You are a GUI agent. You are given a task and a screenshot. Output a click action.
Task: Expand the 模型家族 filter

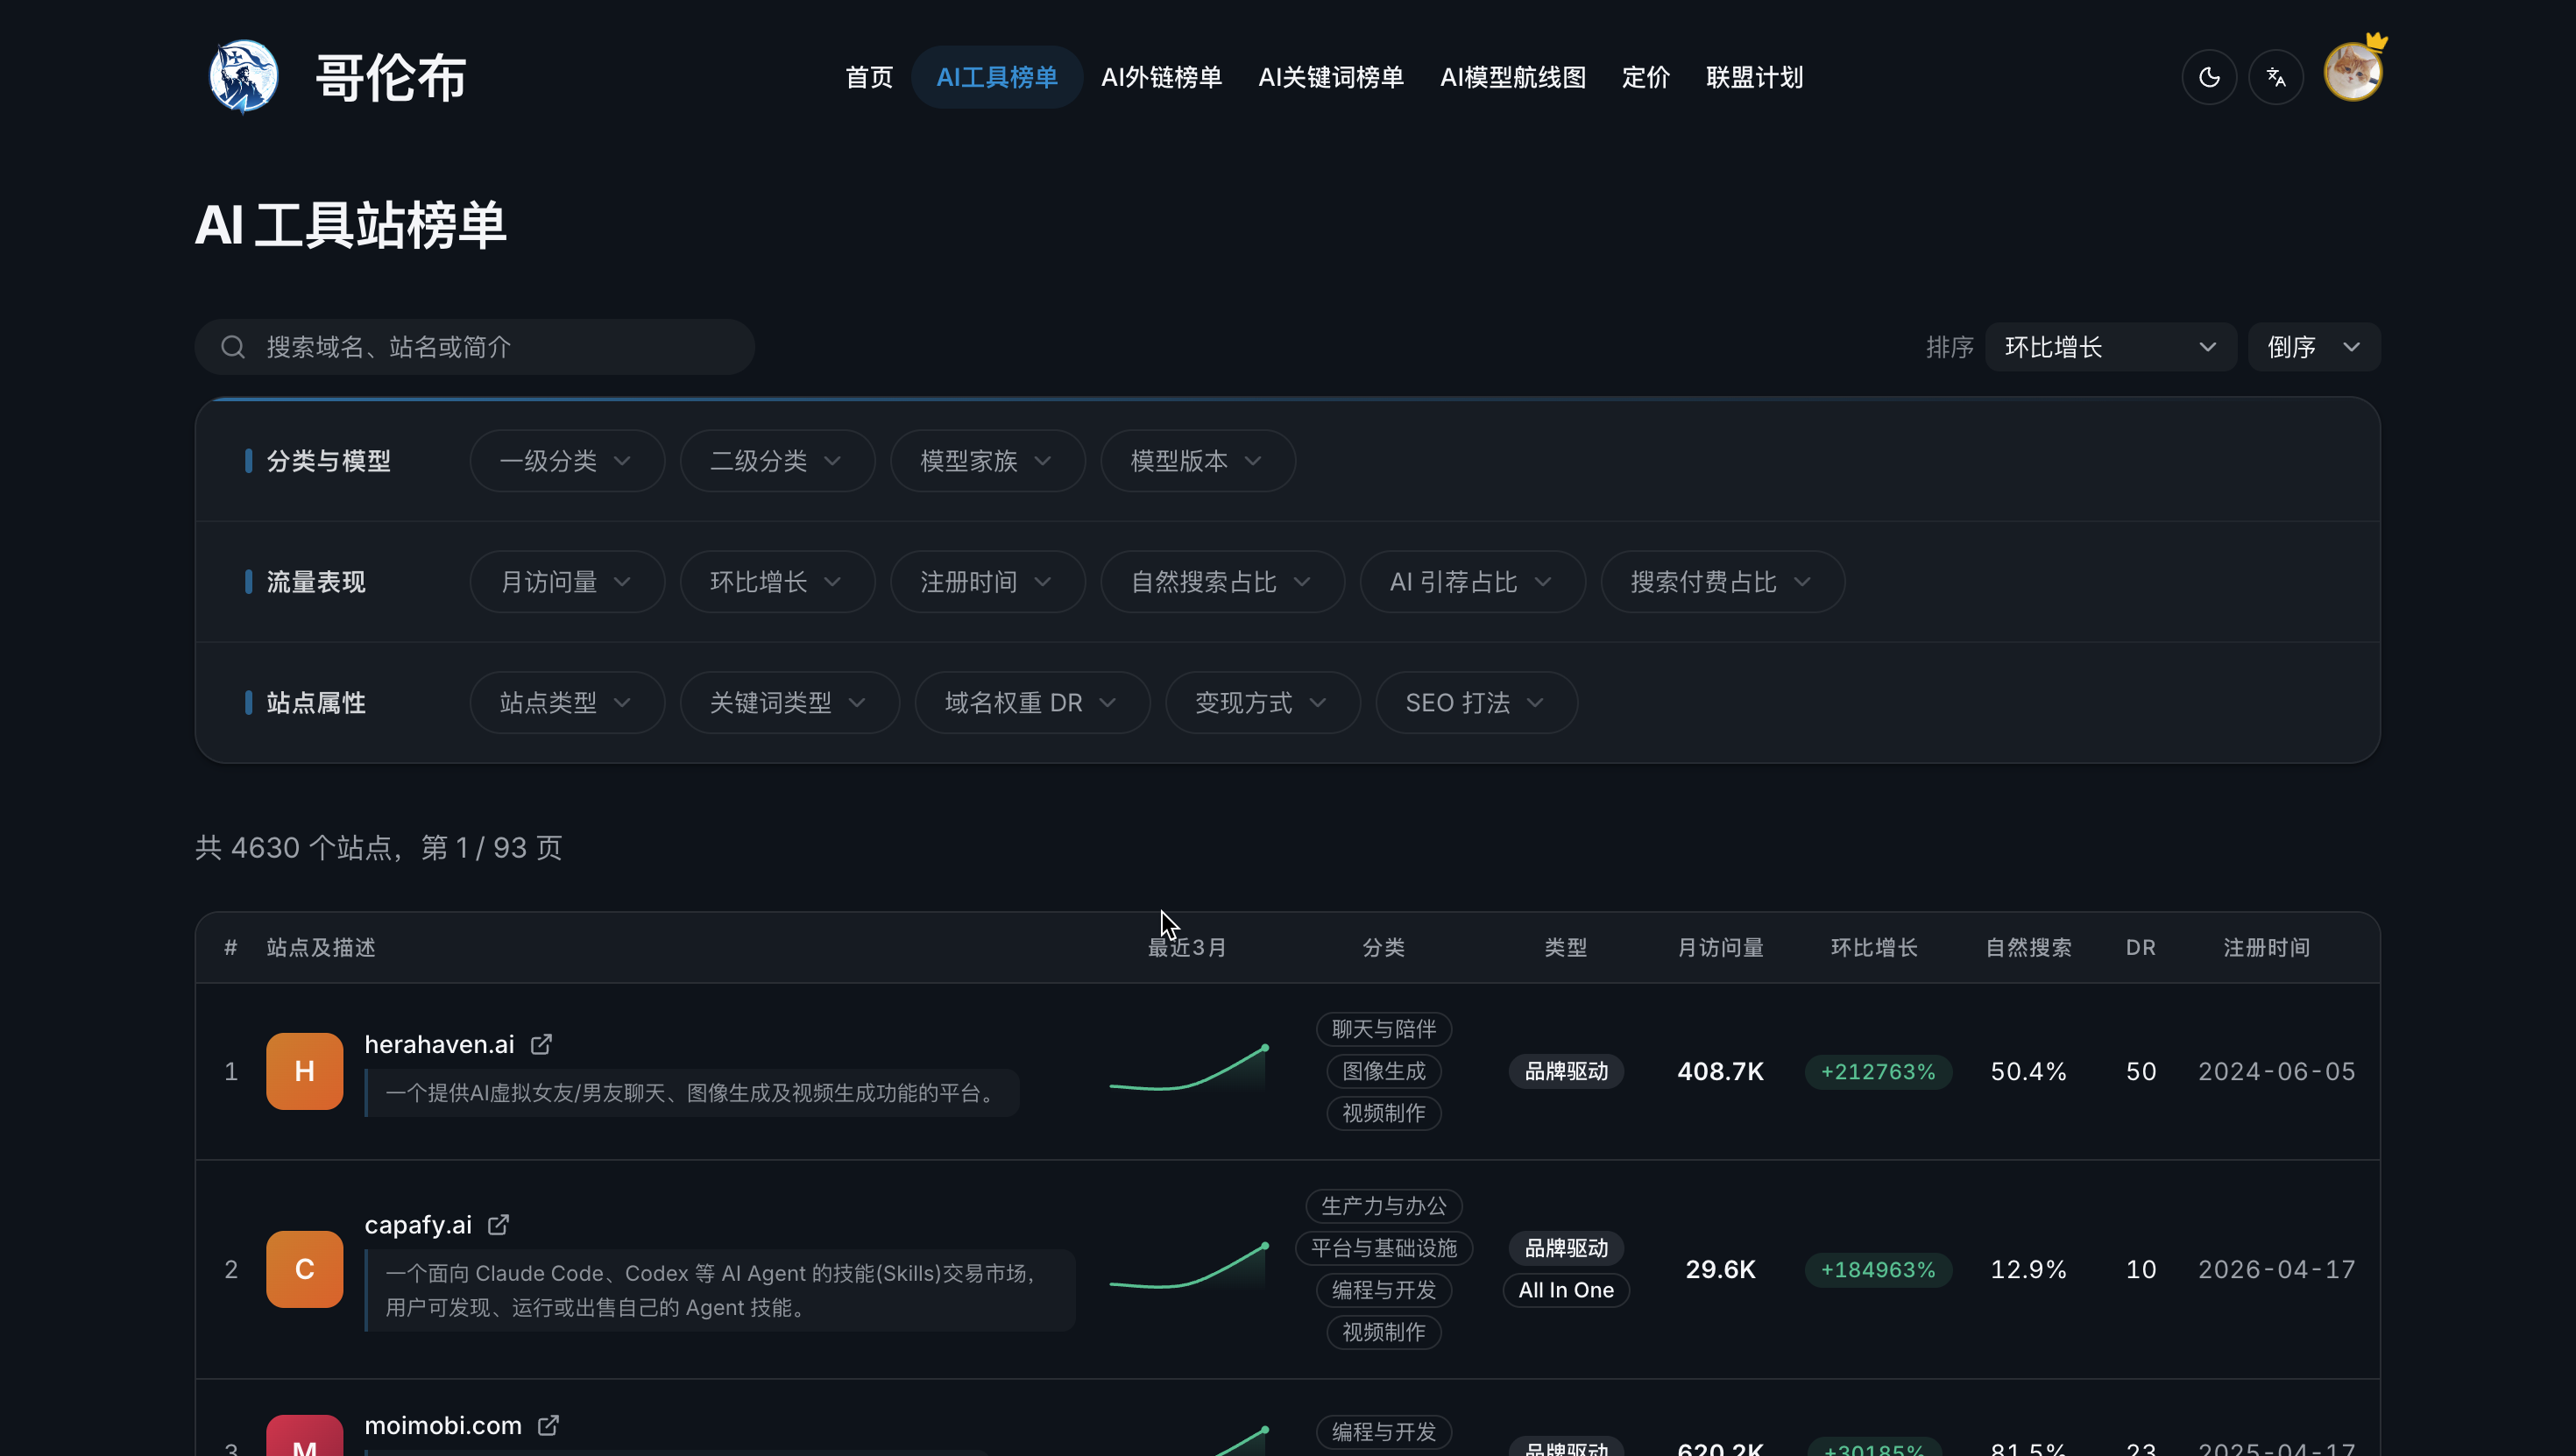(987, 461)
